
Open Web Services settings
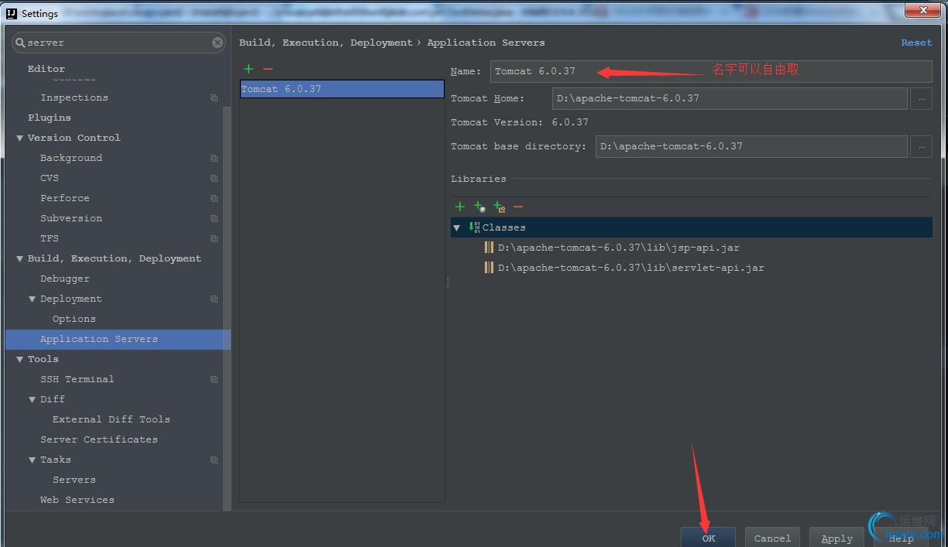tap(77, 500)
